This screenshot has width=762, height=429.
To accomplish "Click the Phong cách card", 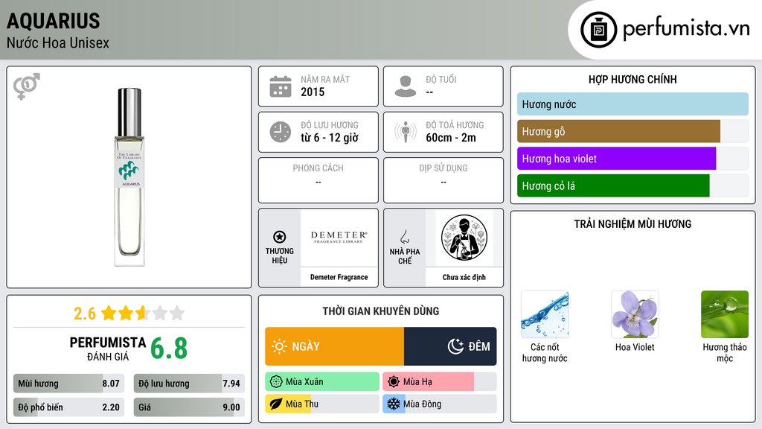I will pyautogui.click(x=318, y=180).
